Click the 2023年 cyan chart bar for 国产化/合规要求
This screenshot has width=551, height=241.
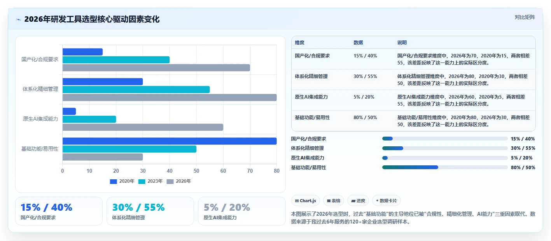click(x=116, y=60)
